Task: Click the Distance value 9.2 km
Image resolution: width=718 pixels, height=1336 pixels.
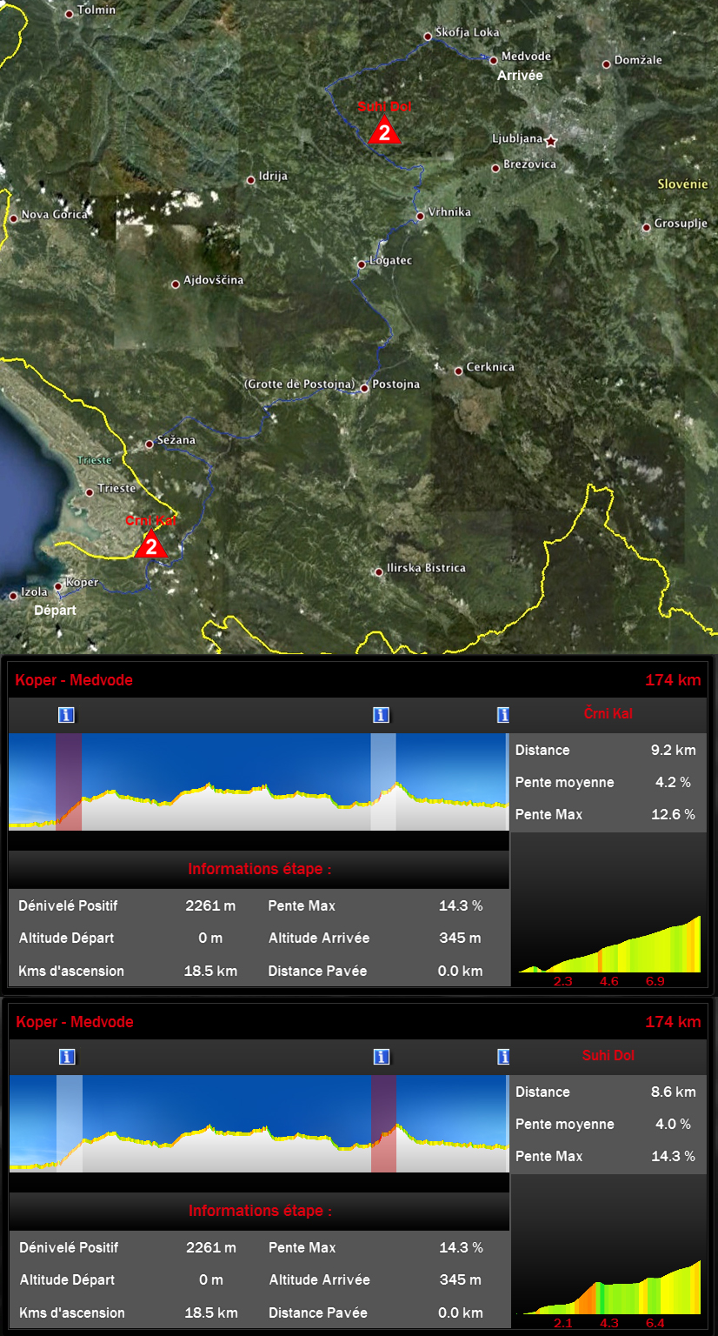Action: (673, 750)
